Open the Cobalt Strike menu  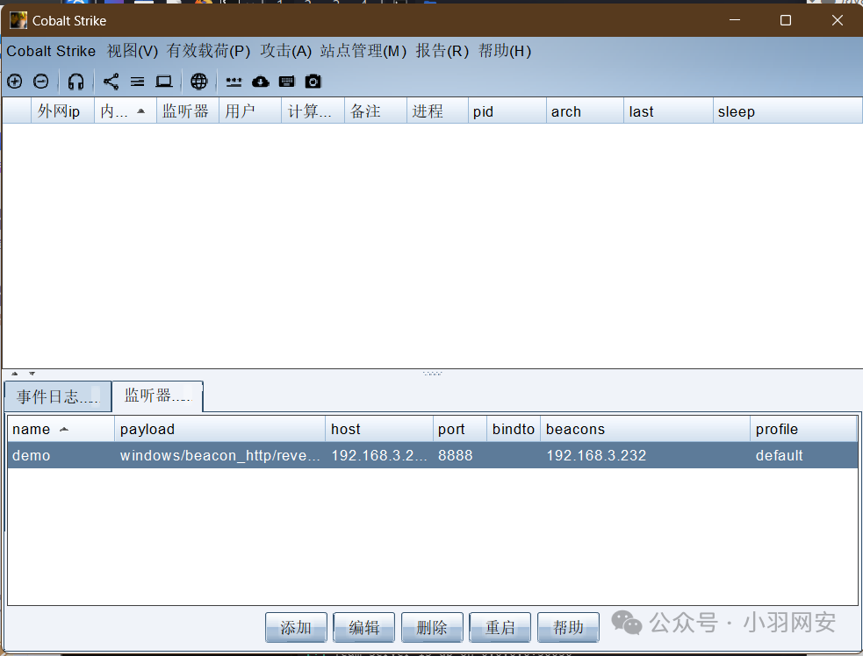(x=51, y=51)
